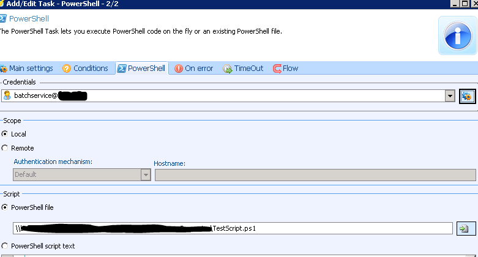Click the TestScript.ps1 file path field
This screenshot has width=478, height=257.
pyautogui.click(x=233, y=228)
